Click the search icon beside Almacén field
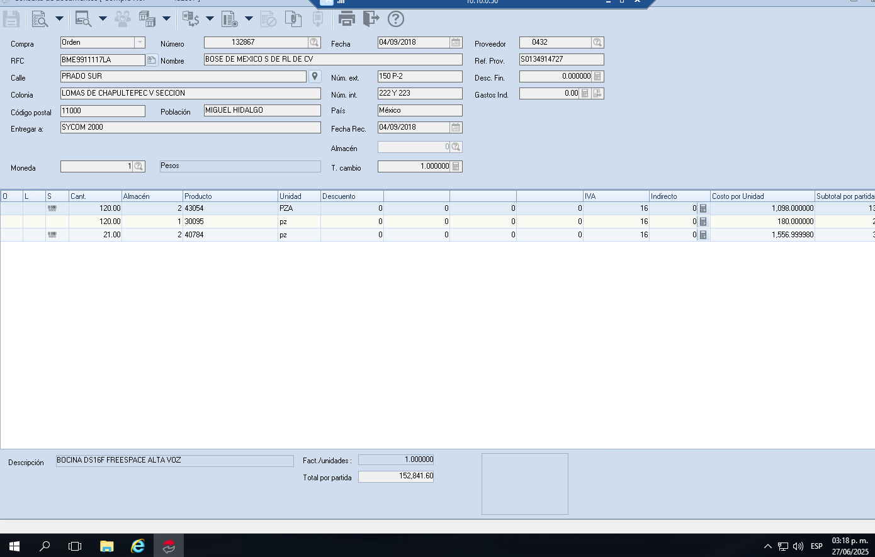This screenshot has height=557, width=875. 456,147
